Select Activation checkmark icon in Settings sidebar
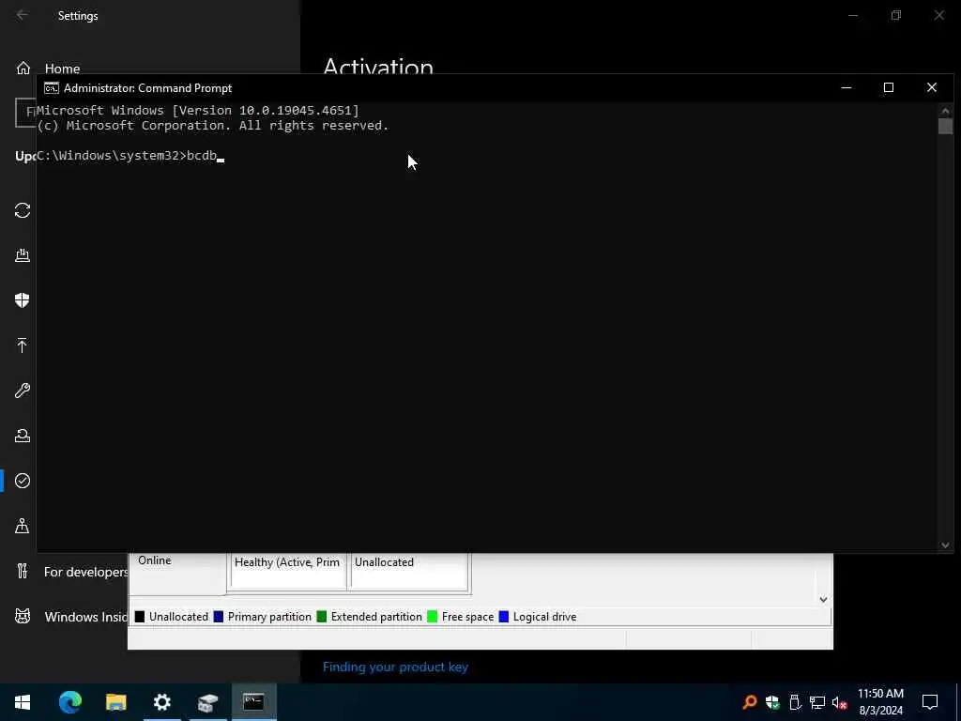The height and width of the screenshot is (721, 961). point(23,481)
